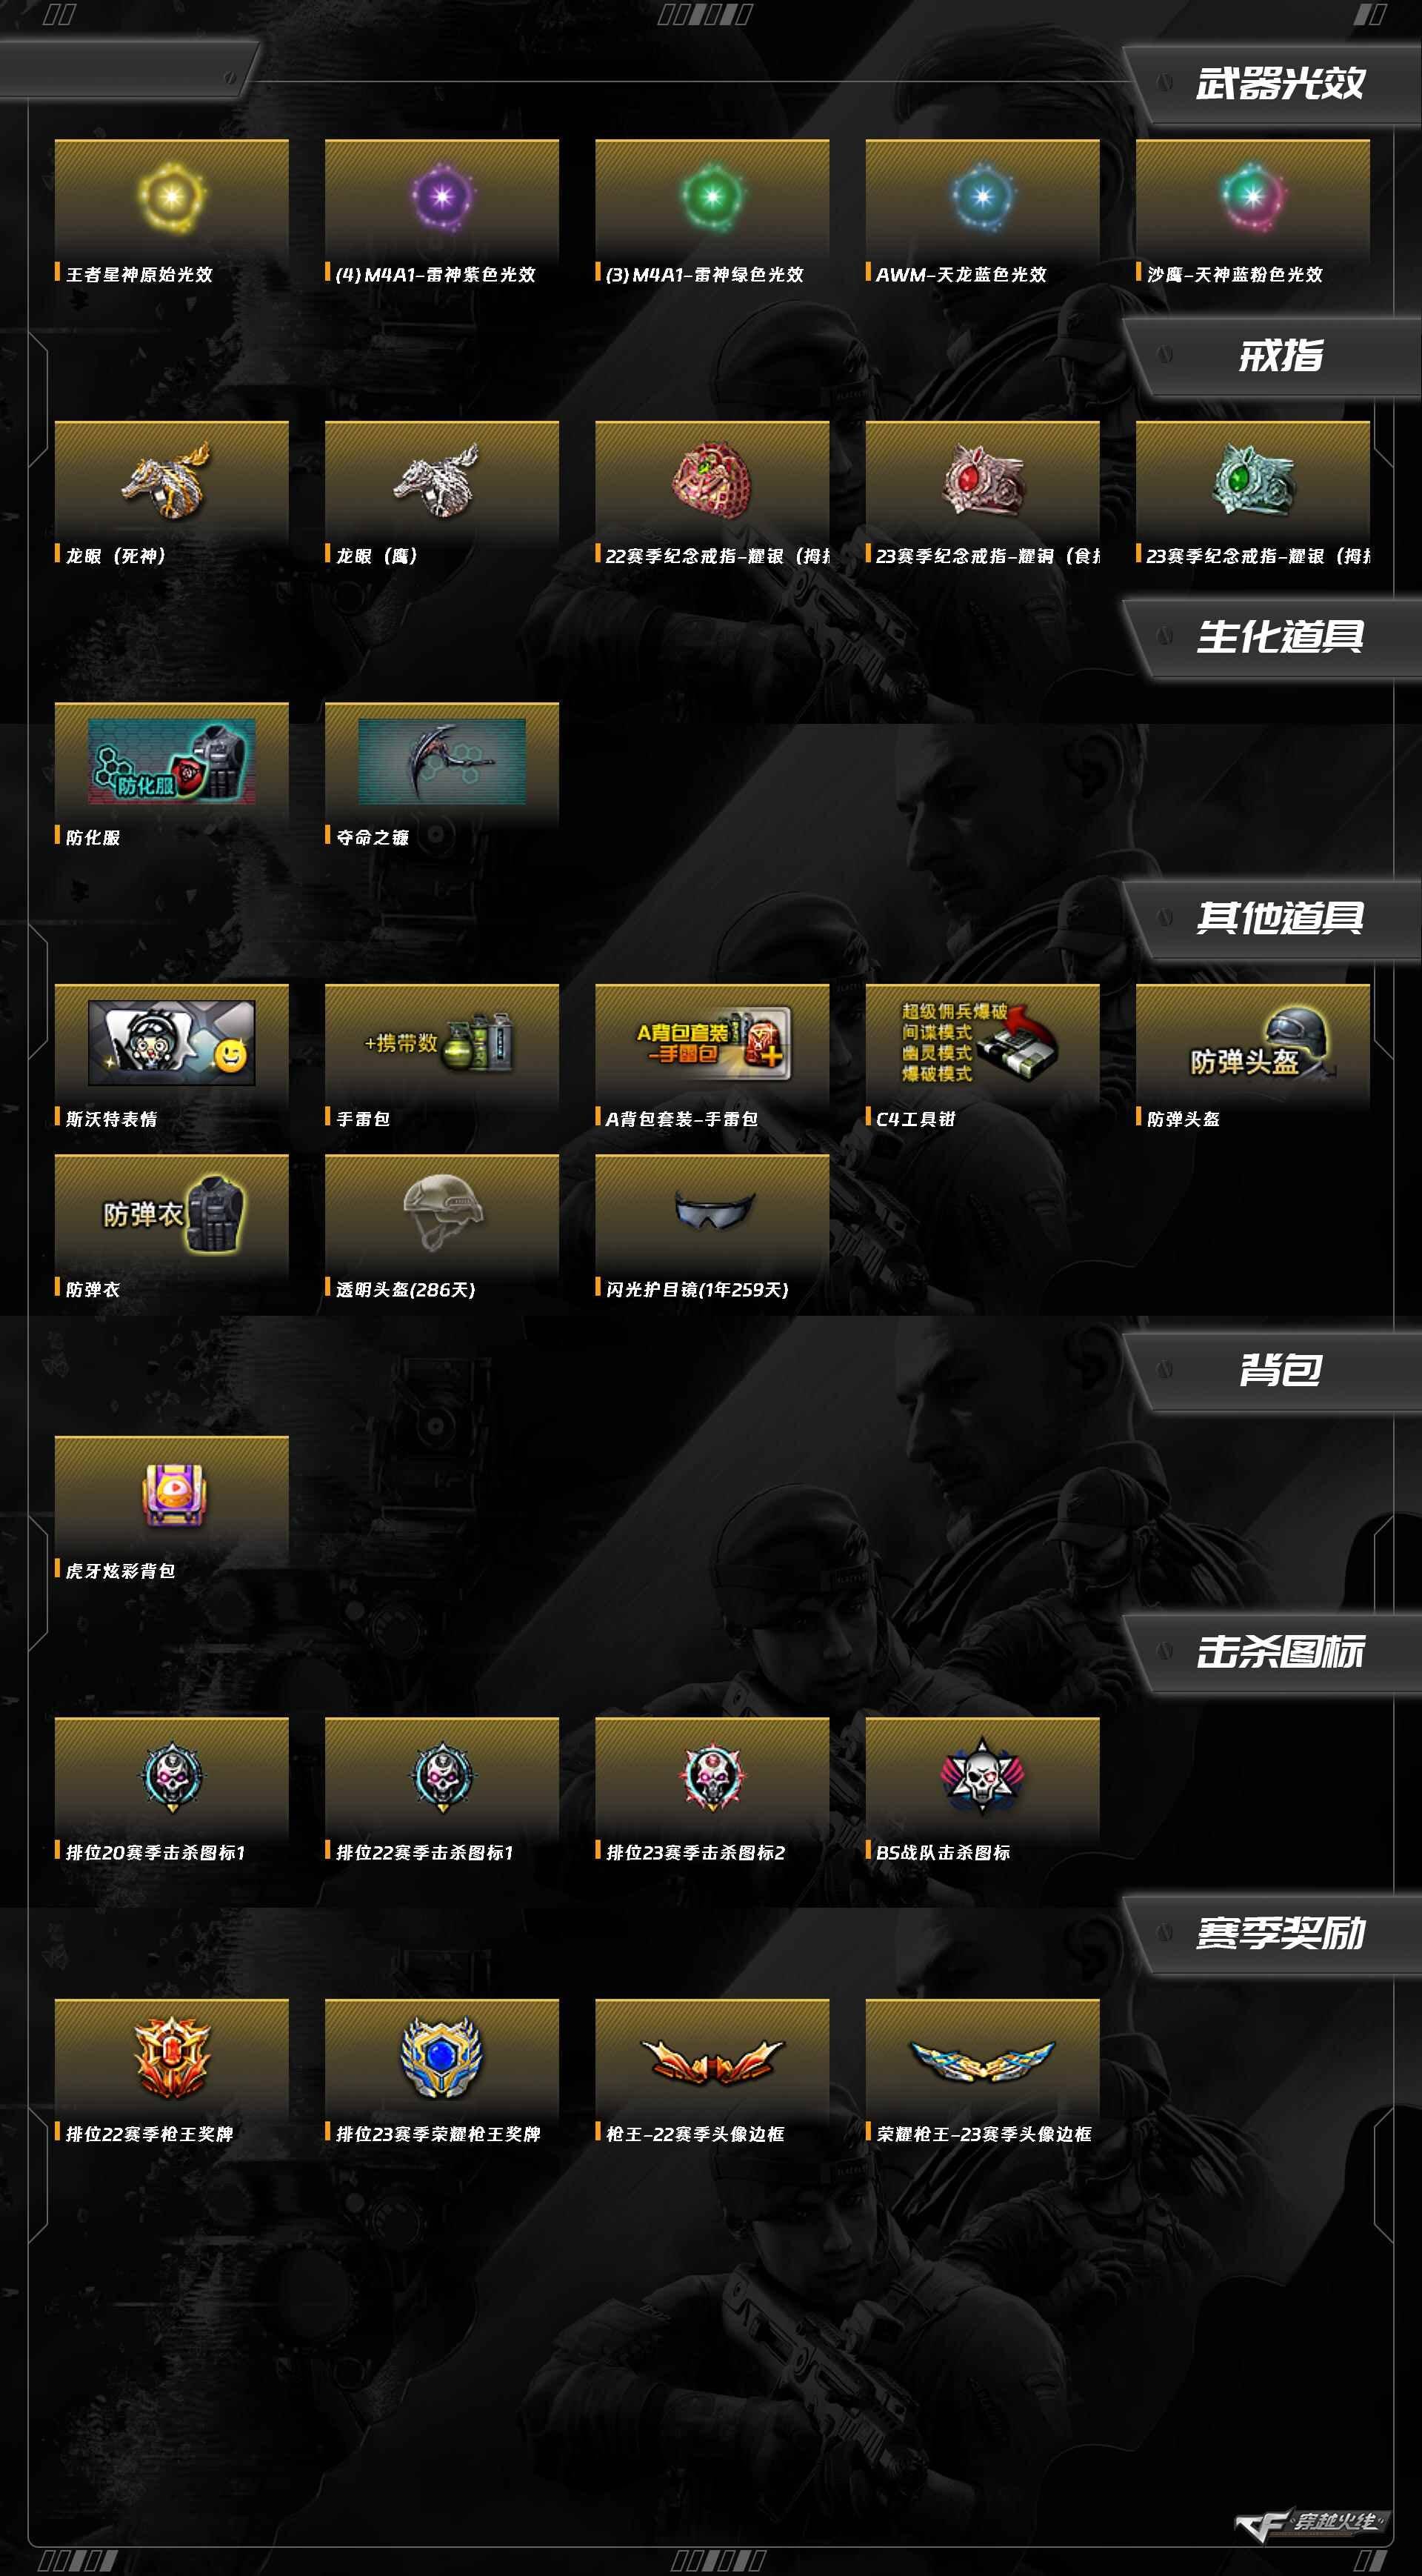Screen dimensions: 1422x2576
Task: Click the C4工具钳 tool item
Action: click(982, 1043)
